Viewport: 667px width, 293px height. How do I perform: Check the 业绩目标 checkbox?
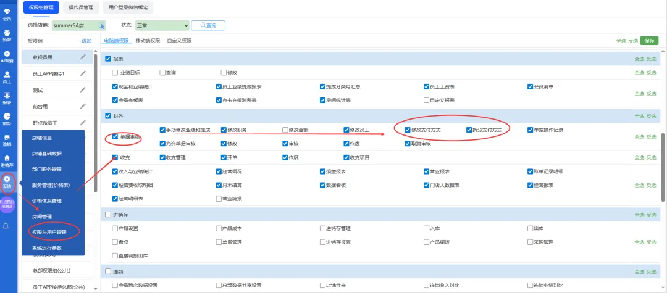pos(115,73)
